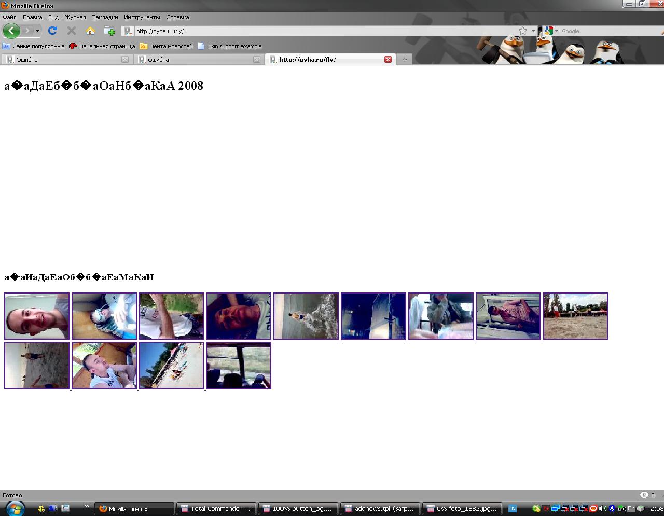Viewport: 664px width, 516px height.
Task: Open the back/forward history dropdown arrow
Action: tap(37, 31)
